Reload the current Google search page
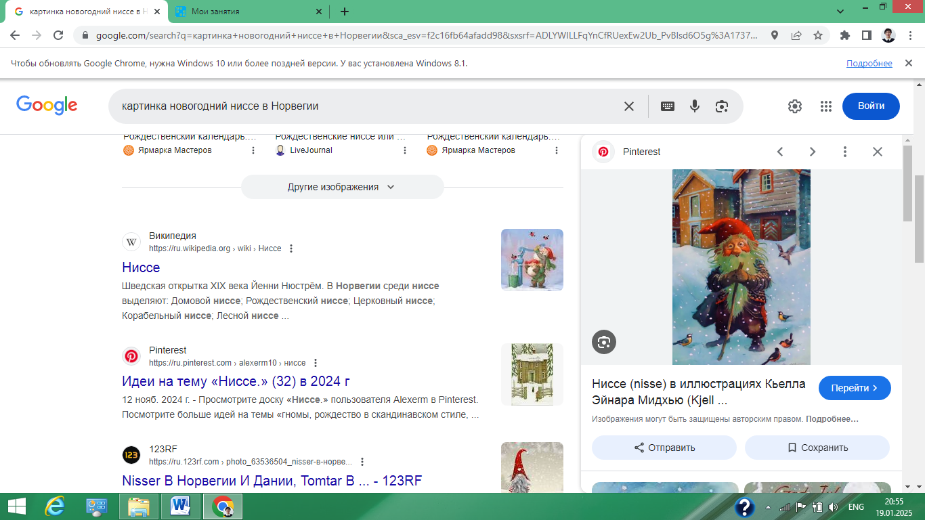 click(58, 35)
